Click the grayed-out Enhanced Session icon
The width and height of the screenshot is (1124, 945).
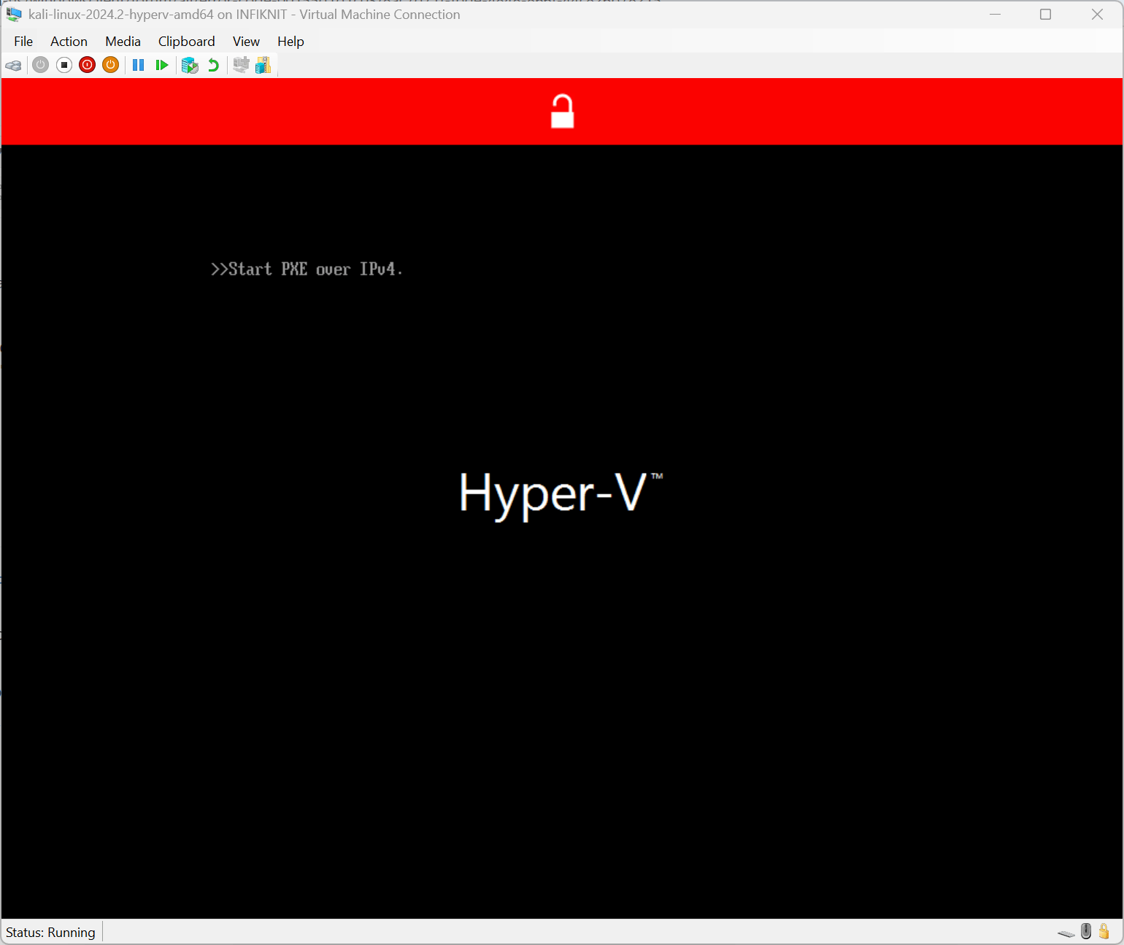[241, 65]
